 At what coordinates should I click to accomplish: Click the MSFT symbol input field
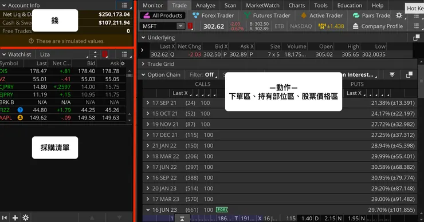pos(159,26)
